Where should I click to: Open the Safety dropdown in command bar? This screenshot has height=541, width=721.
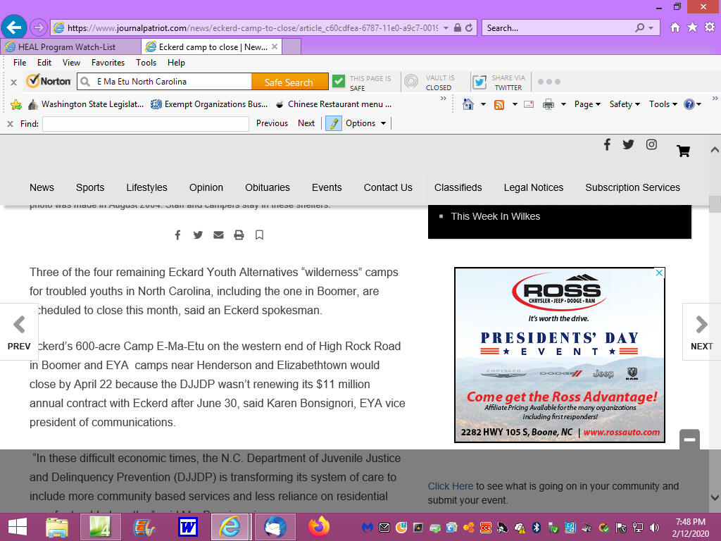click(x=625, y=104)
